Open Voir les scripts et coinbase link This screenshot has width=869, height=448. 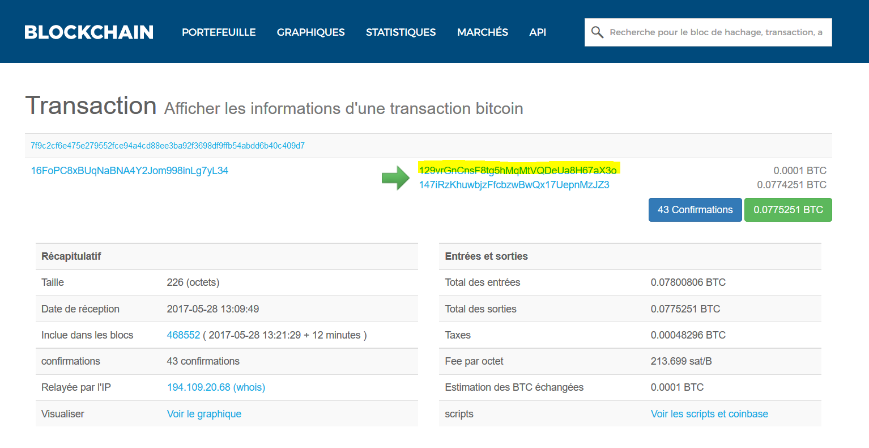(709, 414)
